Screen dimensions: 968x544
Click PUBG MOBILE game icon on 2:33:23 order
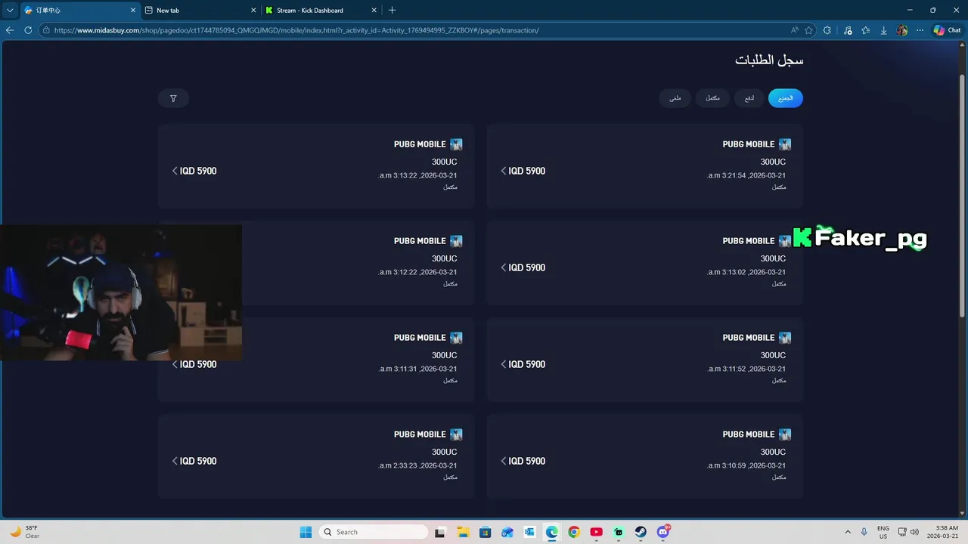[456, 434]
